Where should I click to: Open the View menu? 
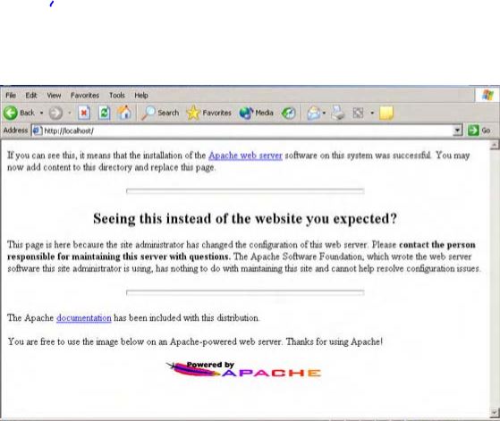click(54, 96)
